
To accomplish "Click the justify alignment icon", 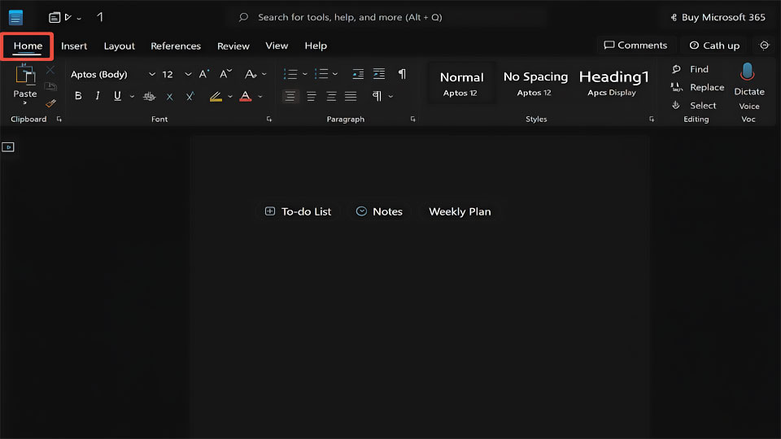I will click(x=351, y=96).
